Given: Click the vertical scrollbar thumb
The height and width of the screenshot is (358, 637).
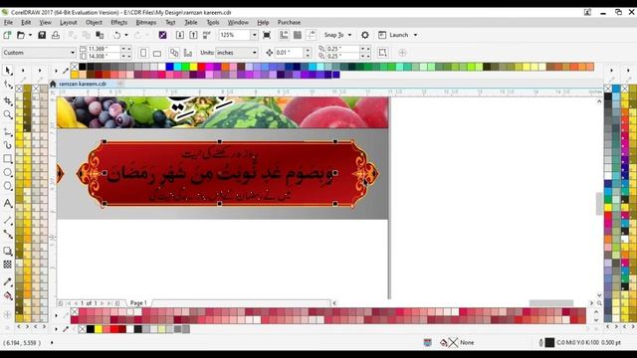Looking at the screenshot, I should pyautogui.click(x=599, y=203).
